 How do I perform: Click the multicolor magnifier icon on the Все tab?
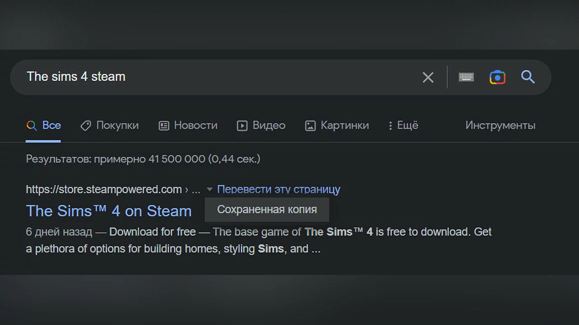tap(32, 126)
